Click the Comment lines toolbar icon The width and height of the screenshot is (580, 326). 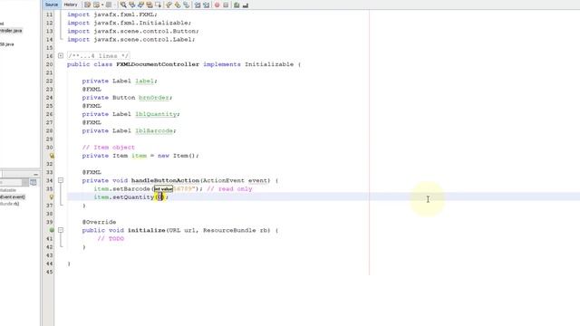(237, 5)
